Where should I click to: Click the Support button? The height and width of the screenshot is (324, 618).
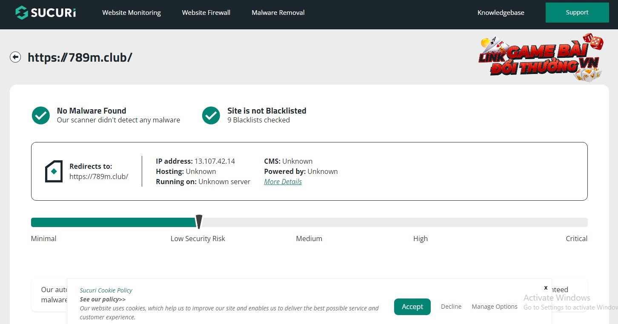click(577, 12)
